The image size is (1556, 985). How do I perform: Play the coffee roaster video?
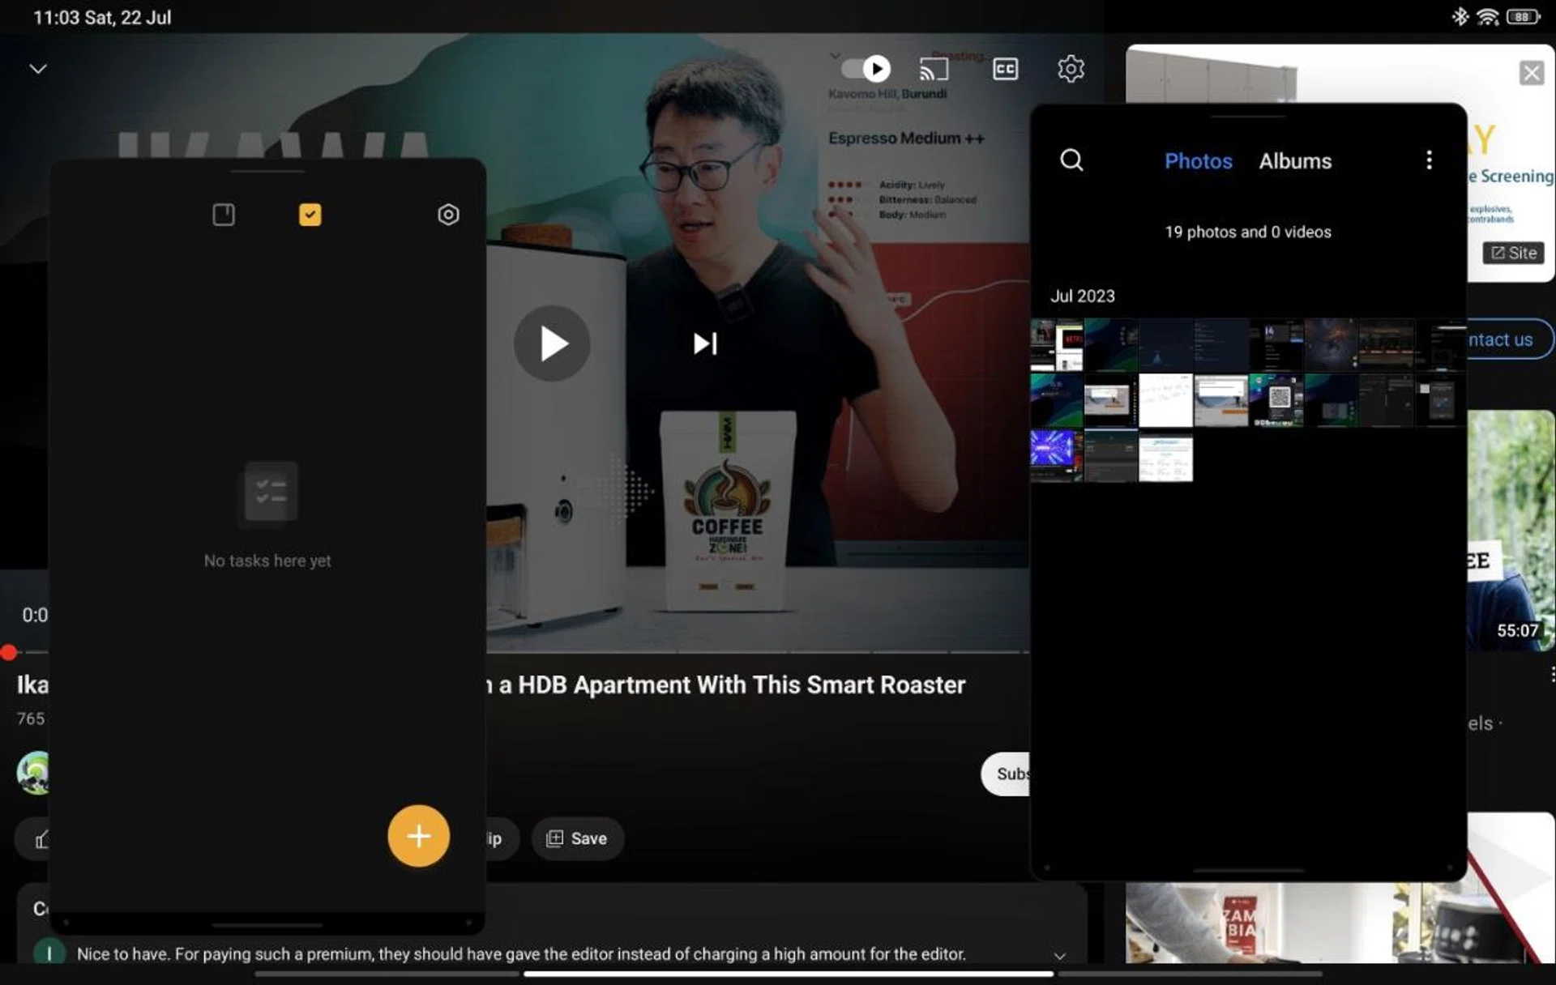[552, 343]
